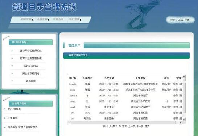Jump to 尾页 in pagination
Viewport: 198px width, 136px height.
click(147, 126)
